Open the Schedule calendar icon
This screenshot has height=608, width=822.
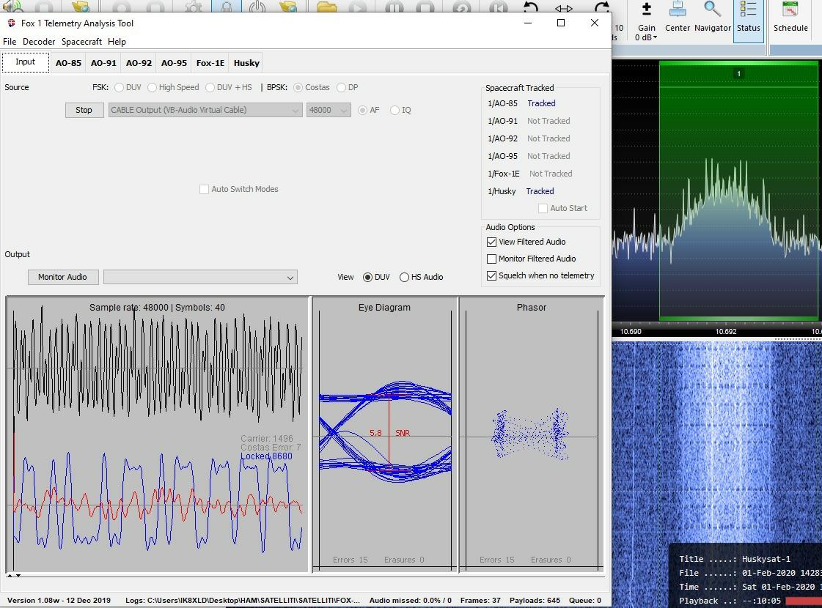point(790,17)
